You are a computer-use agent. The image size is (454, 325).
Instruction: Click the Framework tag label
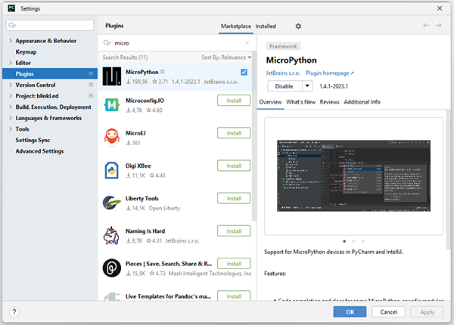point(283,46)
